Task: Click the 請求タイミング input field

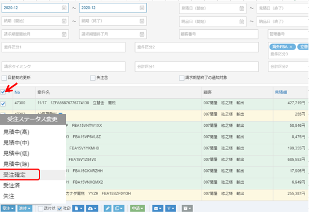Action: pyautogui.click(x=64, y=67)
